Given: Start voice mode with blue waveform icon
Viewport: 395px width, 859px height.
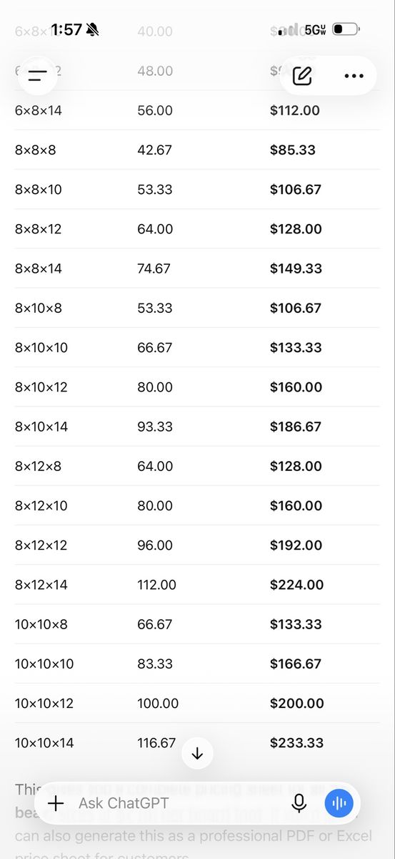Looking at the screenshot, I should (339, 803).
